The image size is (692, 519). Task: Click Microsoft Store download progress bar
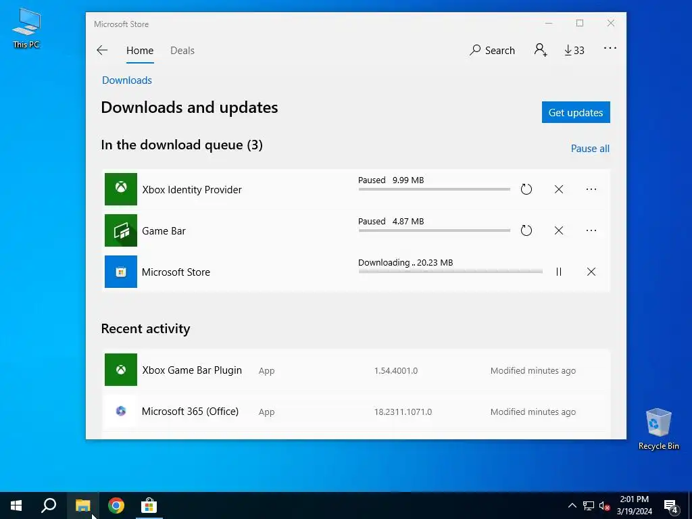[451, 272]
